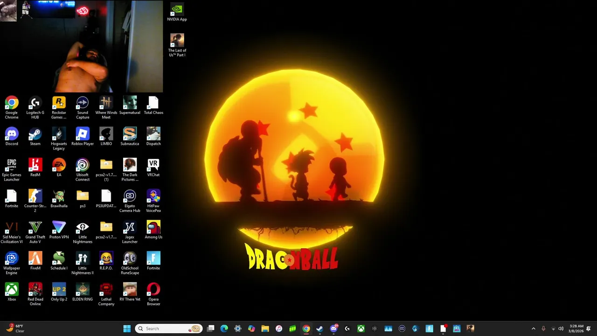Select Epic Games Launcher icon
The width and height of the screenshot is (597, 336).
[x=12, y=170]
